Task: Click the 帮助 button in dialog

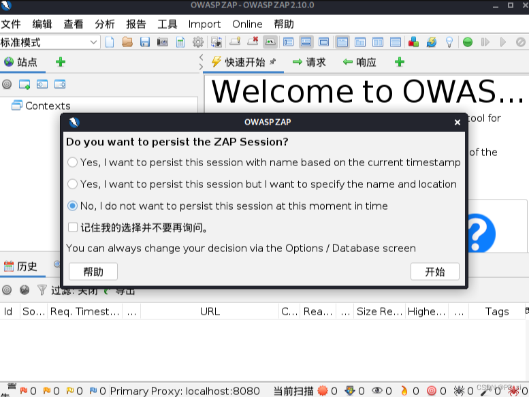Action: [93, 272]
